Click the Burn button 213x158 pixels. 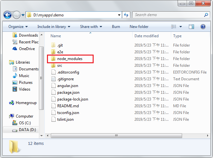click(116, 27)
